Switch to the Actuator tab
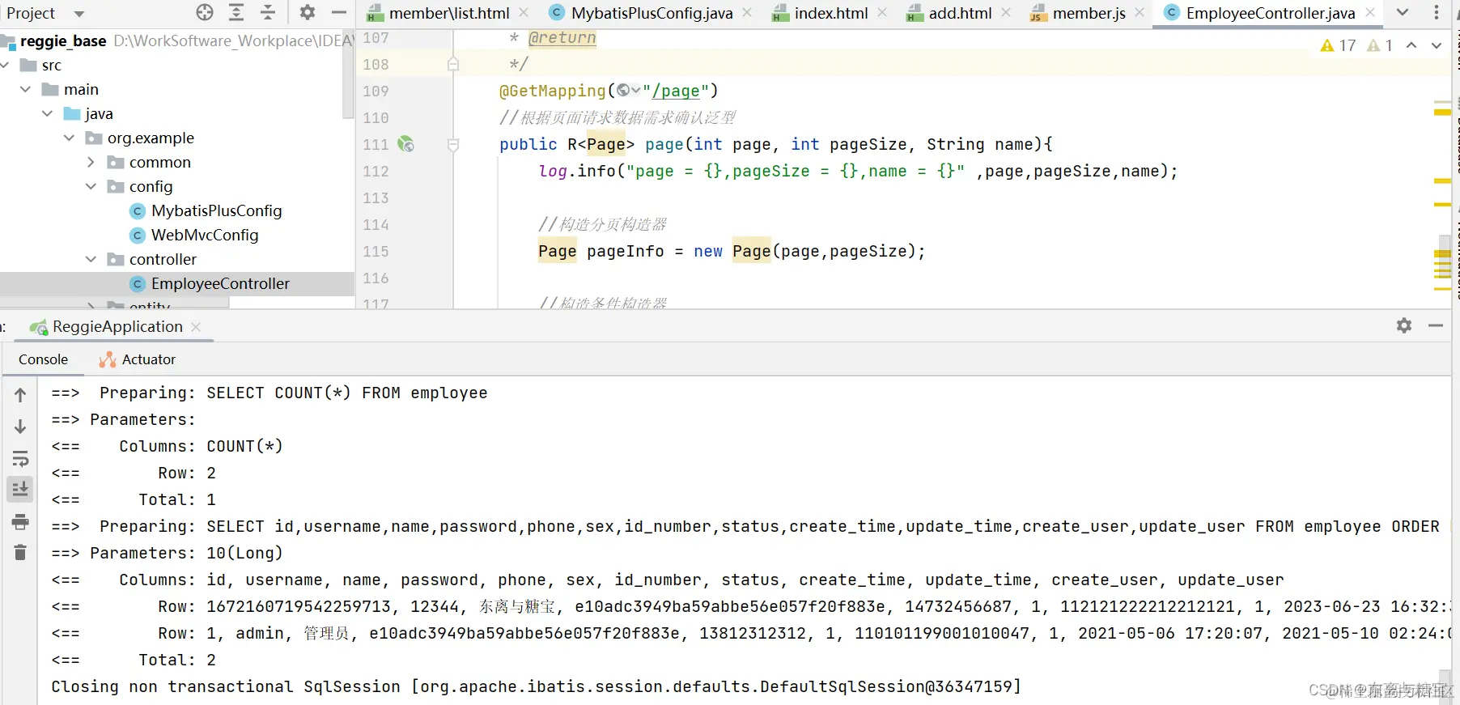 point(137,359)
